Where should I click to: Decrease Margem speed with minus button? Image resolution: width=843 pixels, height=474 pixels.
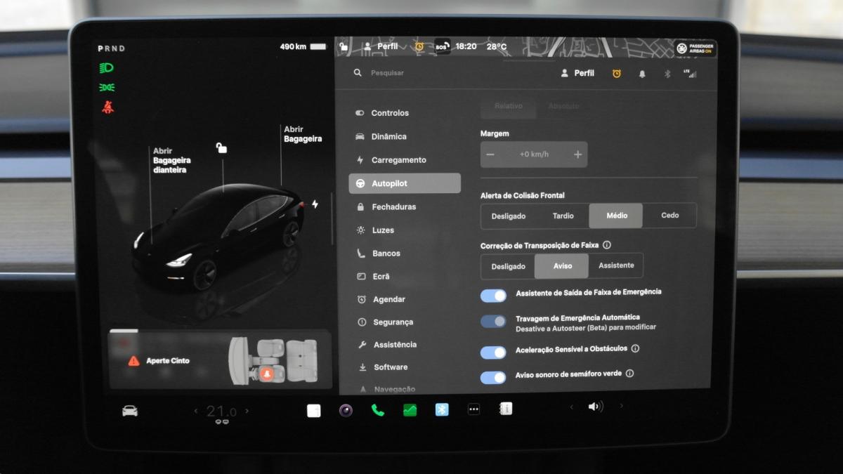(490, 154)
